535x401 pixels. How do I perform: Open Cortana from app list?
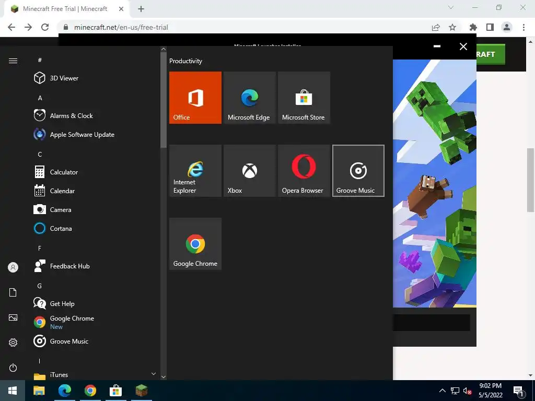pyautogui.click(x=96, y=229)
